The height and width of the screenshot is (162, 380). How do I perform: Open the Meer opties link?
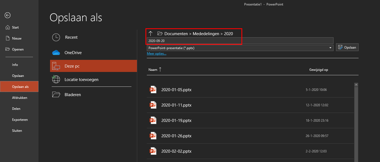pyautogui.click(x=156, y=54)
